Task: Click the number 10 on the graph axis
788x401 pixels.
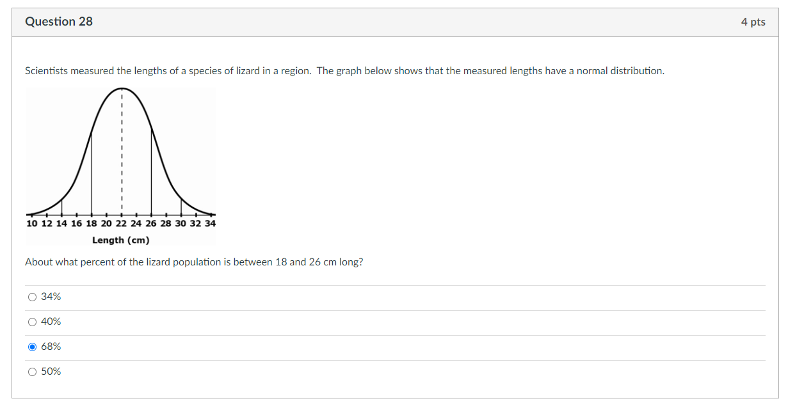Action: click(31, 223)
